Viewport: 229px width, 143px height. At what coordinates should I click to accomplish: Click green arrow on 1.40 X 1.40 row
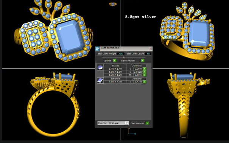pos(145,69)
